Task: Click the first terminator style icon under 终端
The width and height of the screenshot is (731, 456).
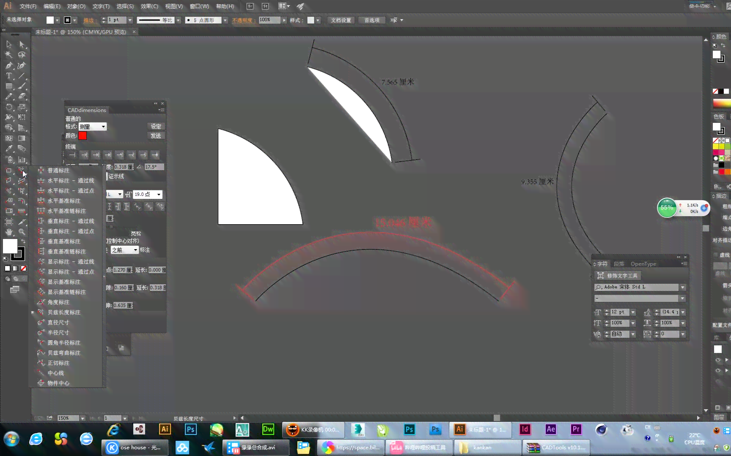Action: pos(72,155)
